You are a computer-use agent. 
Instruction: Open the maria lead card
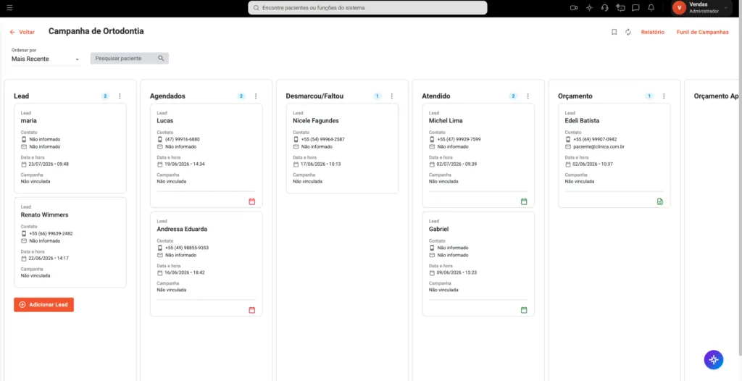[x=70, y=148]
